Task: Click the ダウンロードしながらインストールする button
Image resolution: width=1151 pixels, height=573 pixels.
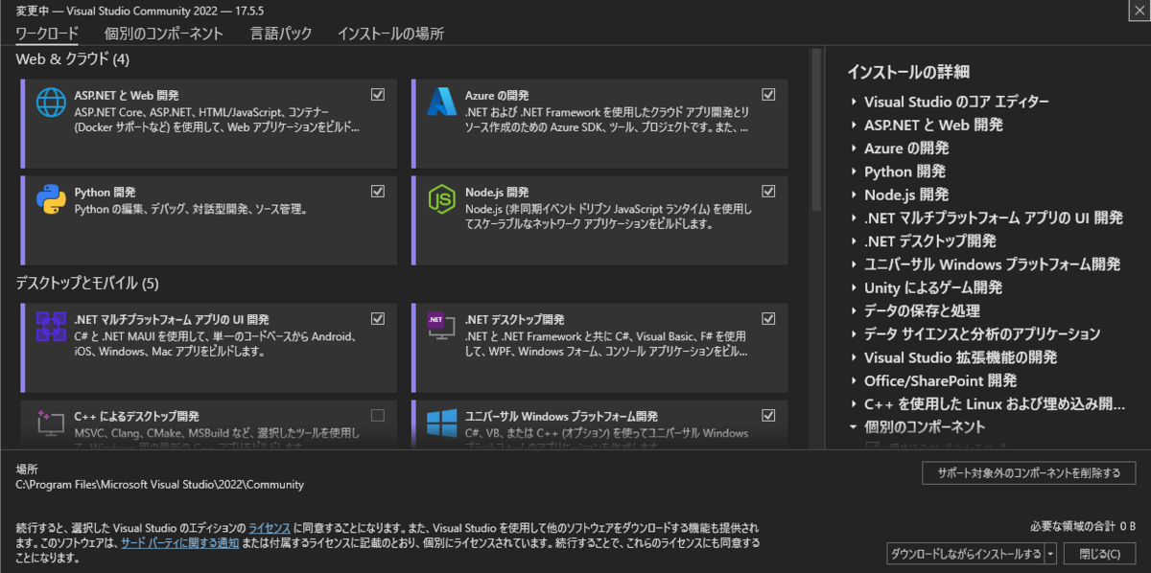Action: click(965, 554)
